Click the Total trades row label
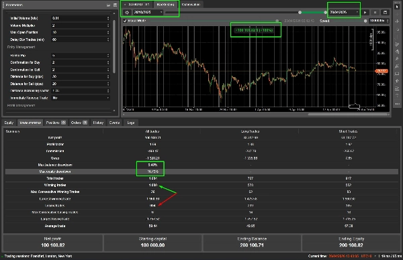 pos(55,178)
